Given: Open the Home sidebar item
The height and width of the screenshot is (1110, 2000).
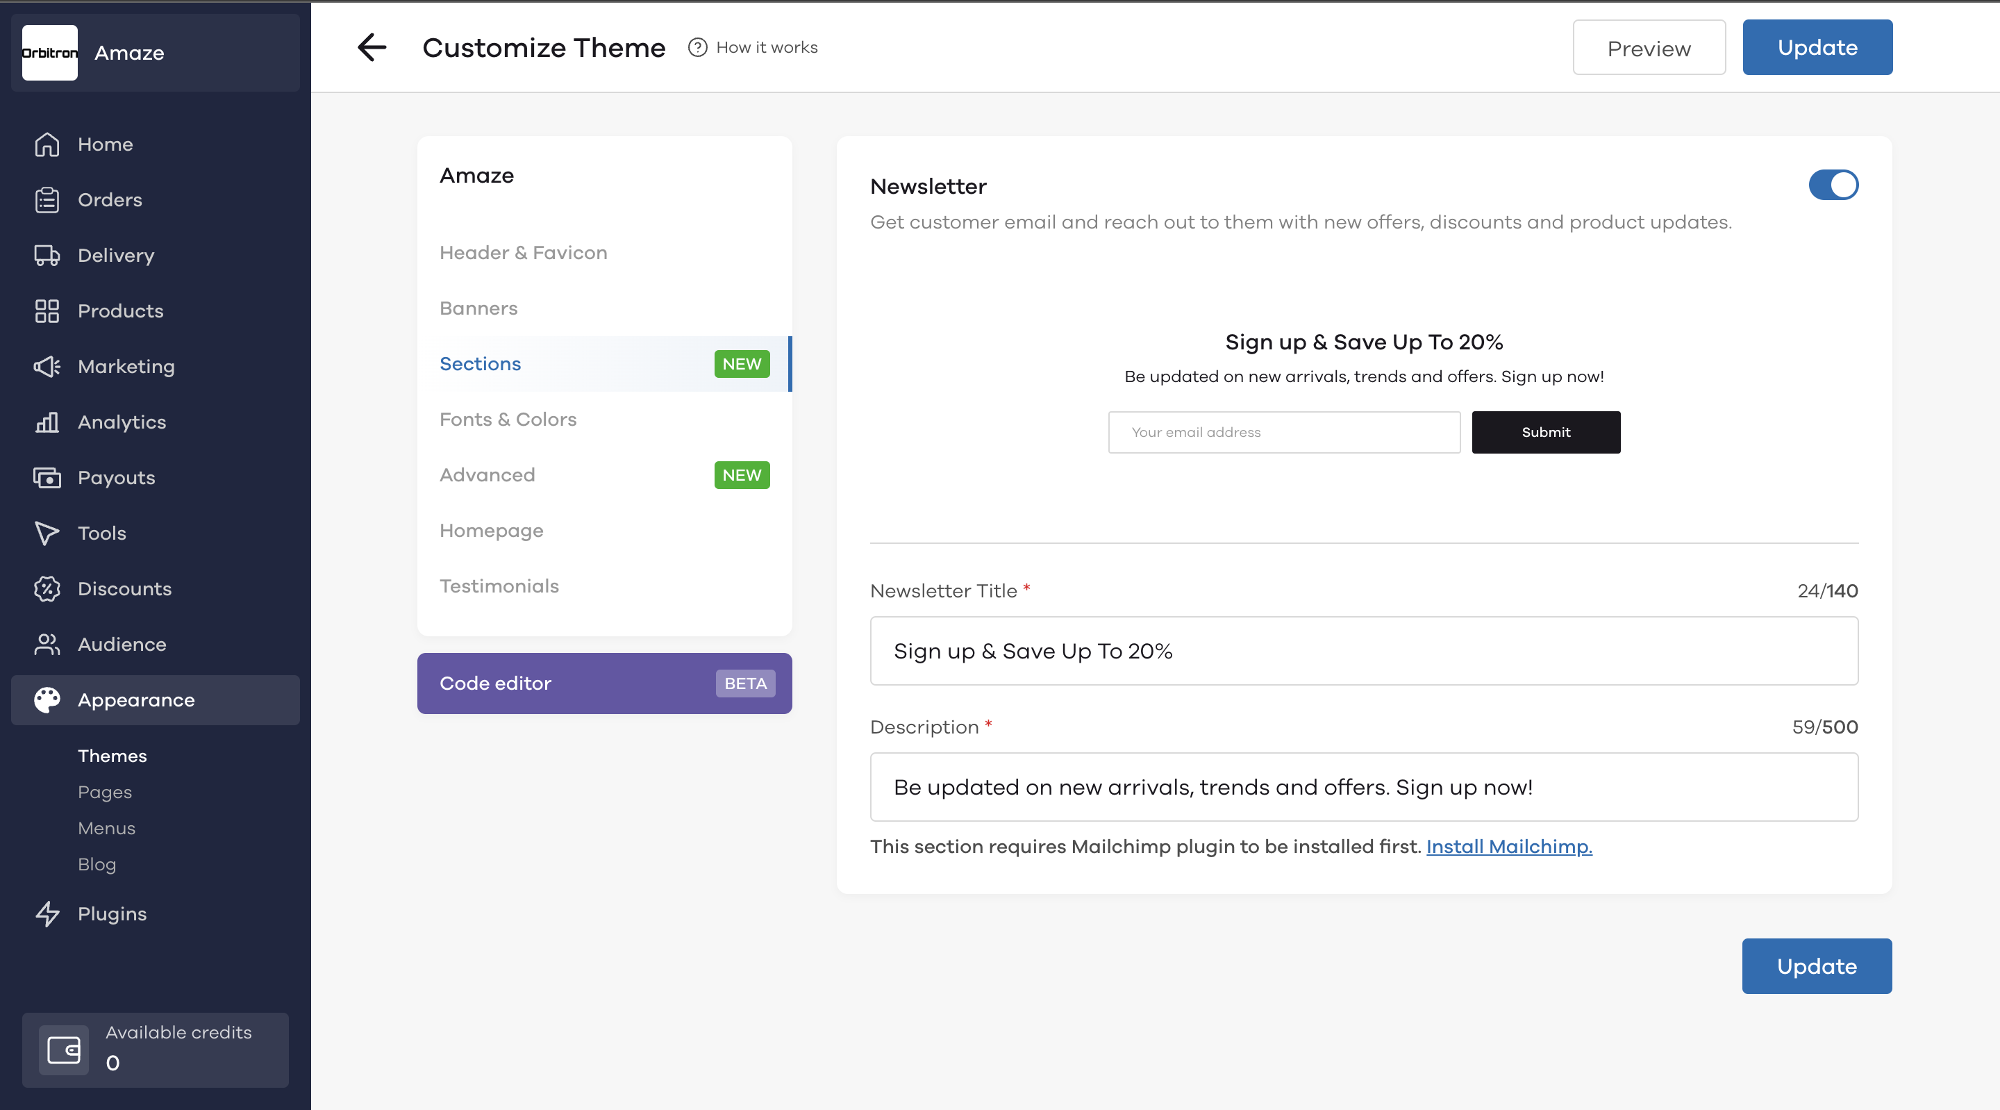Looking at the screenshot, I should pyautogui.click(x=156, y=144).
